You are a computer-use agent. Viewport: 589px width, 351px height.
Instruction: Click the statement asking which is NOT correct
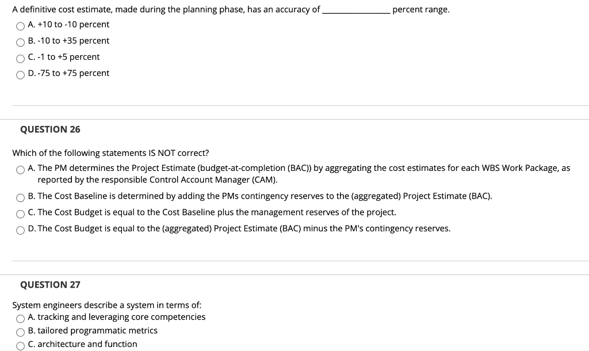pos(111,153)
